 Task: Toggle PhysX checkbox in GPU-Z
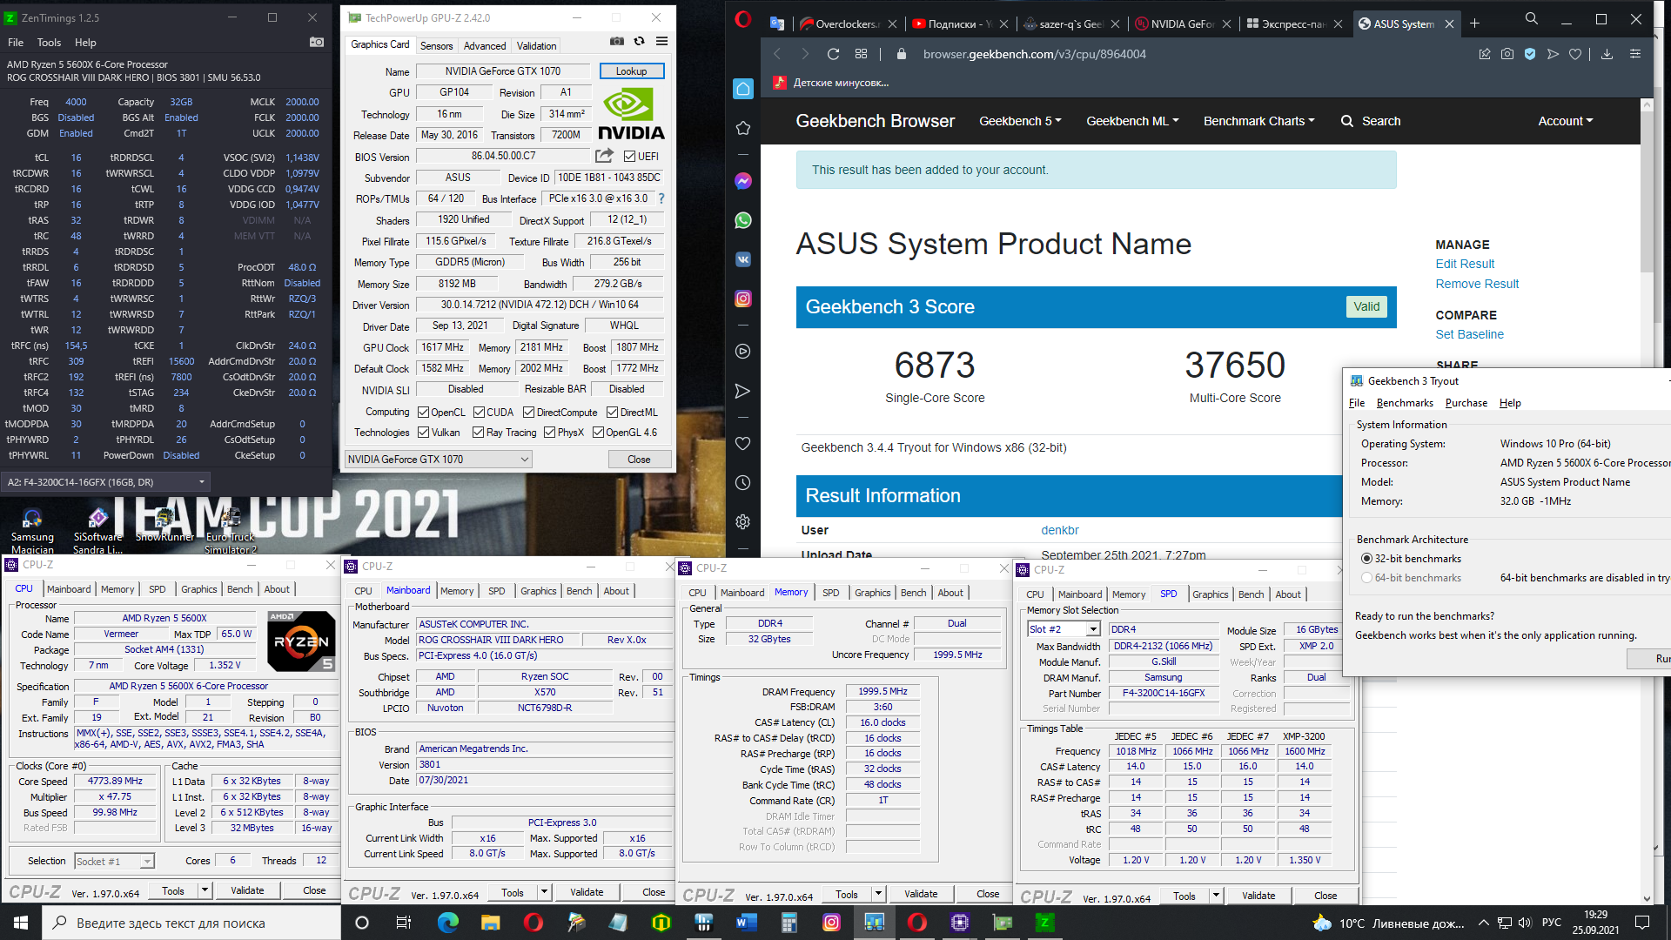click(x=549, y=433)
